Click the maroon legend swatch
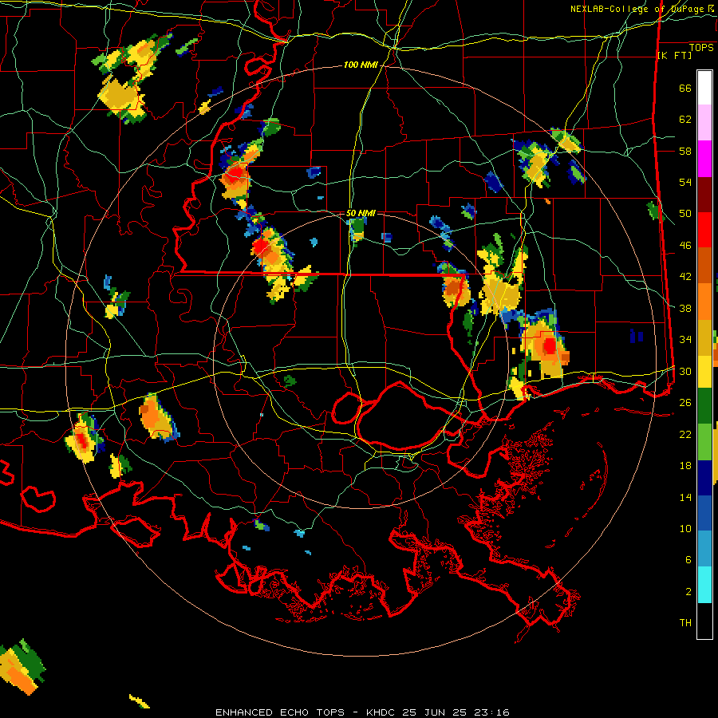Viewport: 718px width, 718px height. point(704,194)
